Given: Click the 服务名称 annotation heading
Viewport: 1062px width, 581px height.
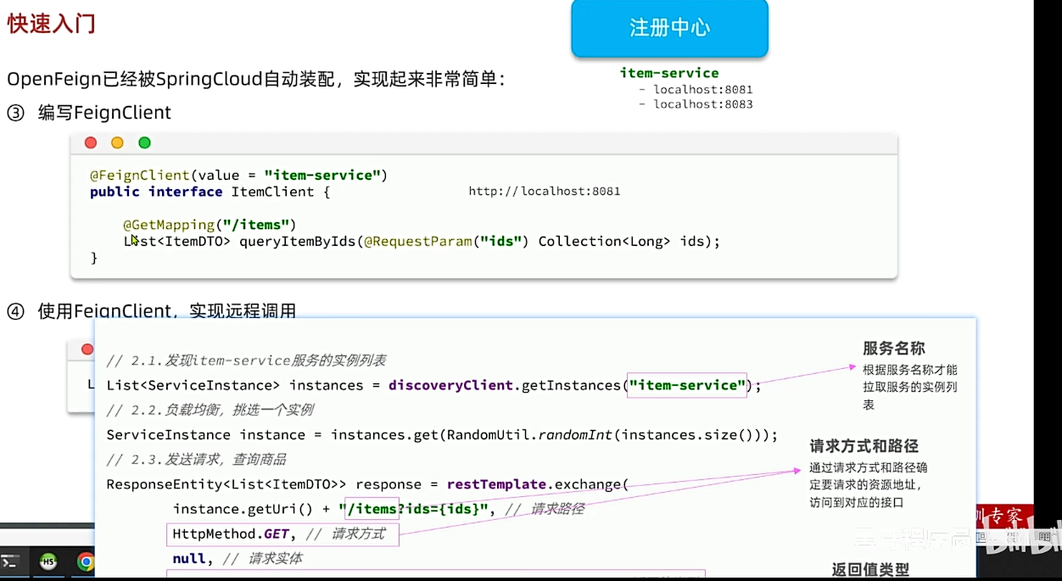Looking at the screenshot, I should click(893, 348).
